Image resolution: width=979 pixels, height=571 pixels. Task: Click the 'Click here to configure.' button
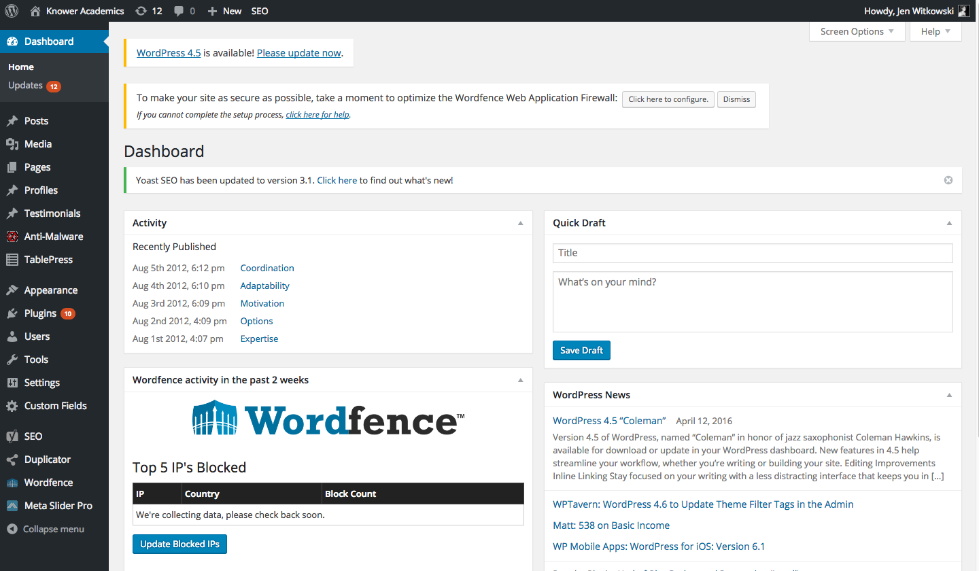(x=668, y=99)
